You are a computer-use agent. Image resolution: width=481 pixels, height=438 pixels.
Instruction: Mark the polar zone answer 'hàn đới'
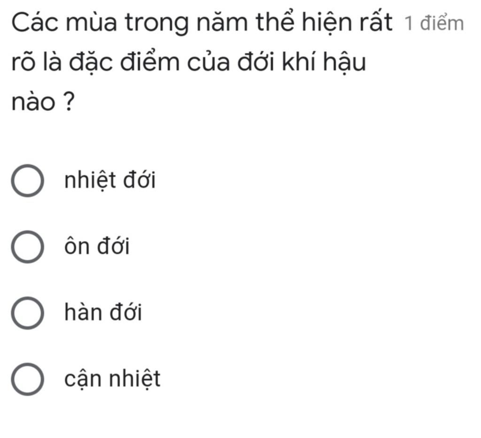pyautogui.click(x=27, y=313)
